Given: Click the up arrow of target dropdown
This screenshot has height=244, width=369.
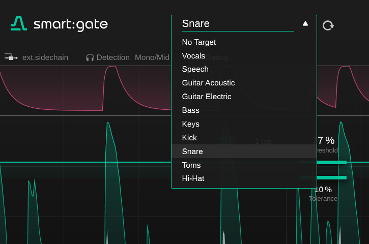Looking at the screenshot, I should [305, 23].
